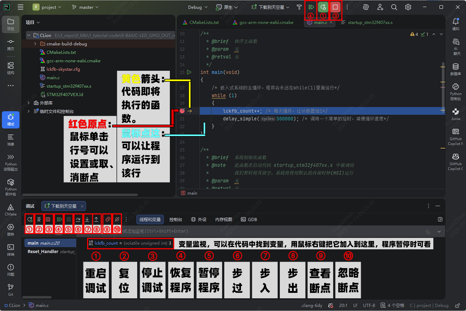Open the View Breakpoints dialog icon
The height and width of the screenshot is (311, 466).
click(x=107, y=219)
